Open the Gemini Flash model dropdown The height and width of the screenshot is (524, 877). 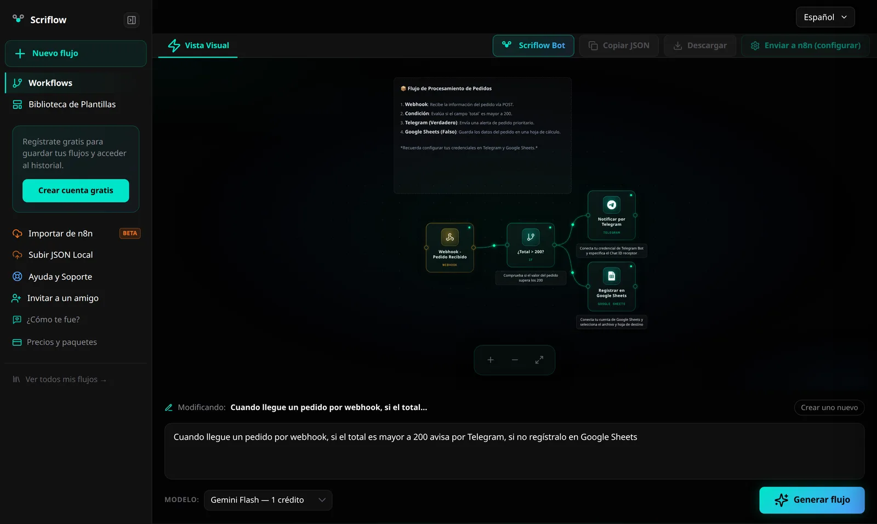tap(268, 500)
